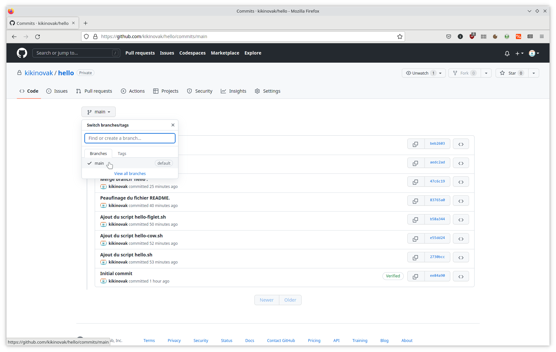Browse repository at commit ee84a90
This screenshot has width=556, height=352.
(x=461, y=276)
